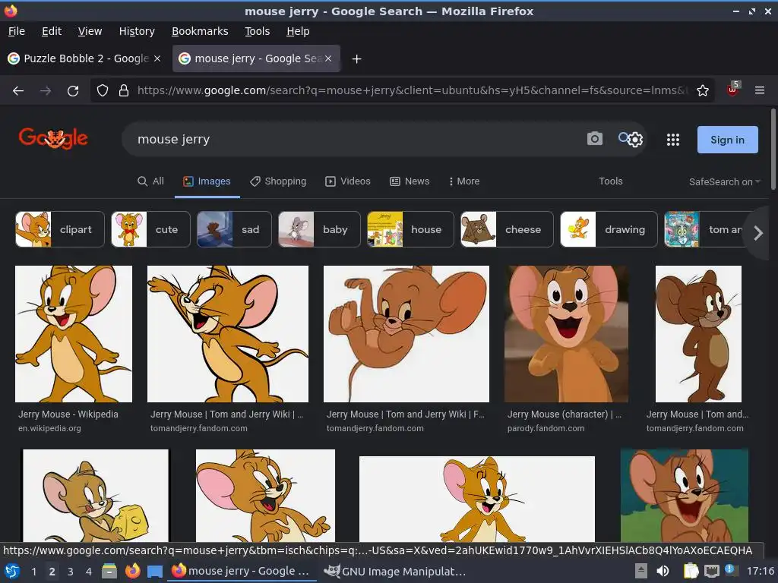Switch to workspace 1 in the taskbar
778x583 pixels.
[33, 572]
